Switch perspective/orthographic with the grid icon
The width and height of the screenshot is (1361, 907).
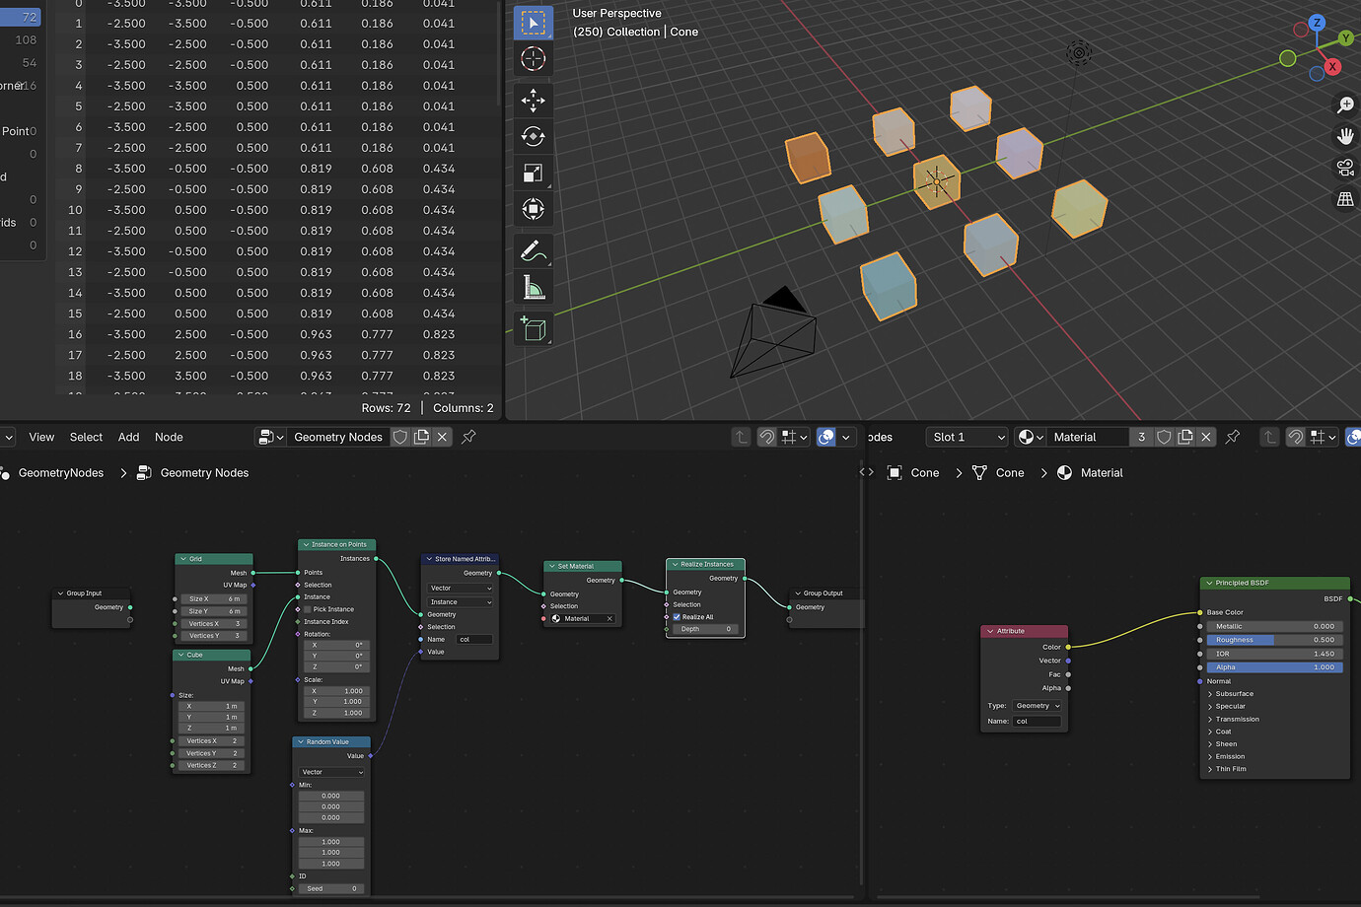pos(1345,199)
